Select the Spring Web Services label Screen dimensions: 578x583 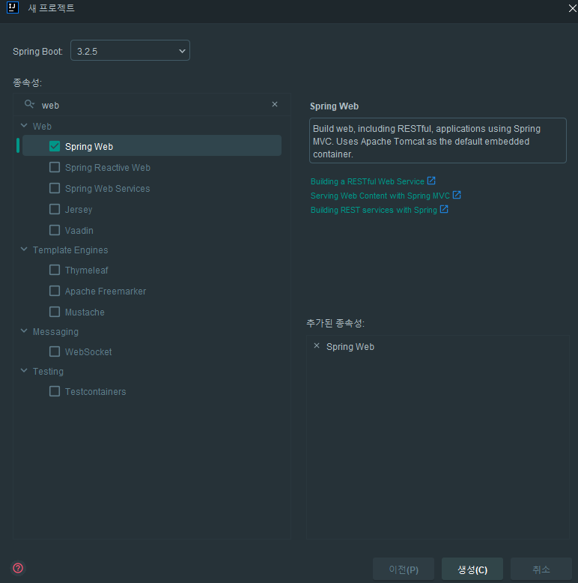click(107, 189)
